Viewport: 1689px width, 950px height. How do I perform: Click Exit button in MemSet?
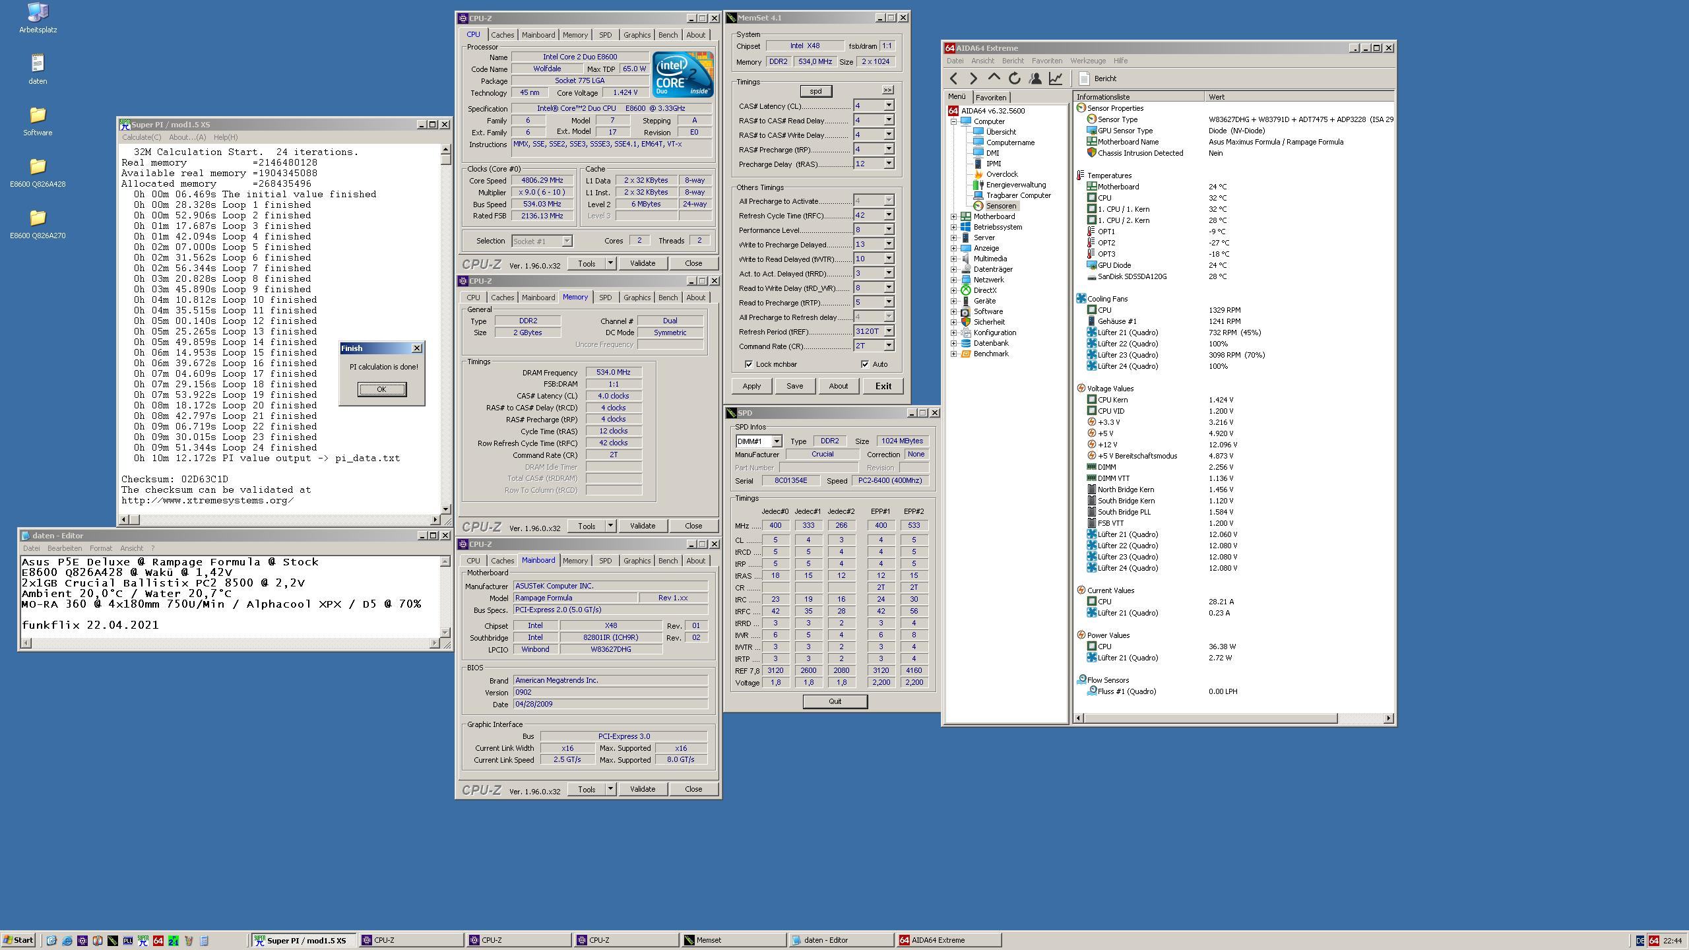883,386
